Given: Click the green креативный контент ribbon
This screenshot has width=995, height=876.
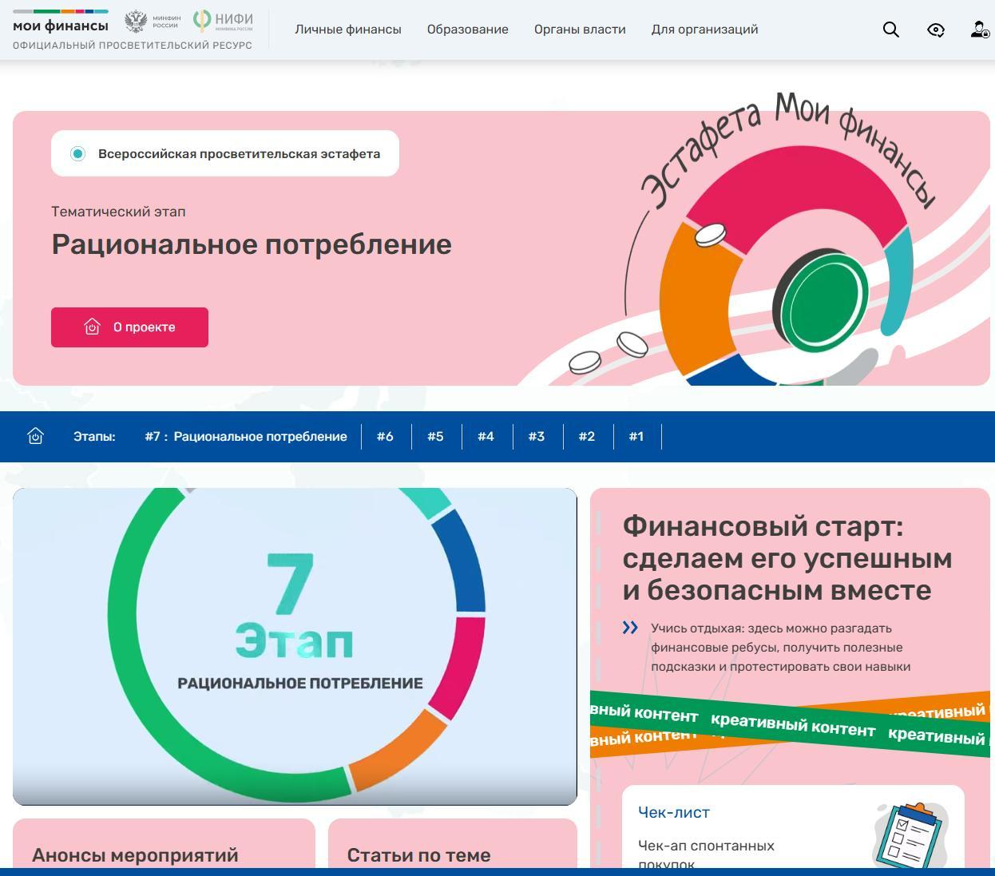Looking at the screenshot, I should tap(792, 726).
